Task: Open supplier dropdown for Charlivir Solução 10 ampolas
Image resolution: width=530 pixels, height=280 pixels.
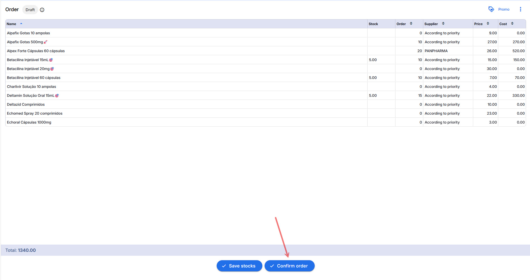Action: point(448,86)
